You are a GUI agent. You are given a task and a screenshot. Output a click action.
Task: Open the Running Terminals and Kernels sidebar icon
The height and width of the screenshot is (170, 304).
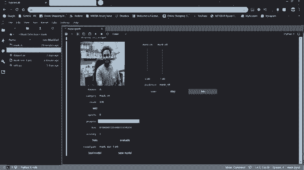[3, 40]
